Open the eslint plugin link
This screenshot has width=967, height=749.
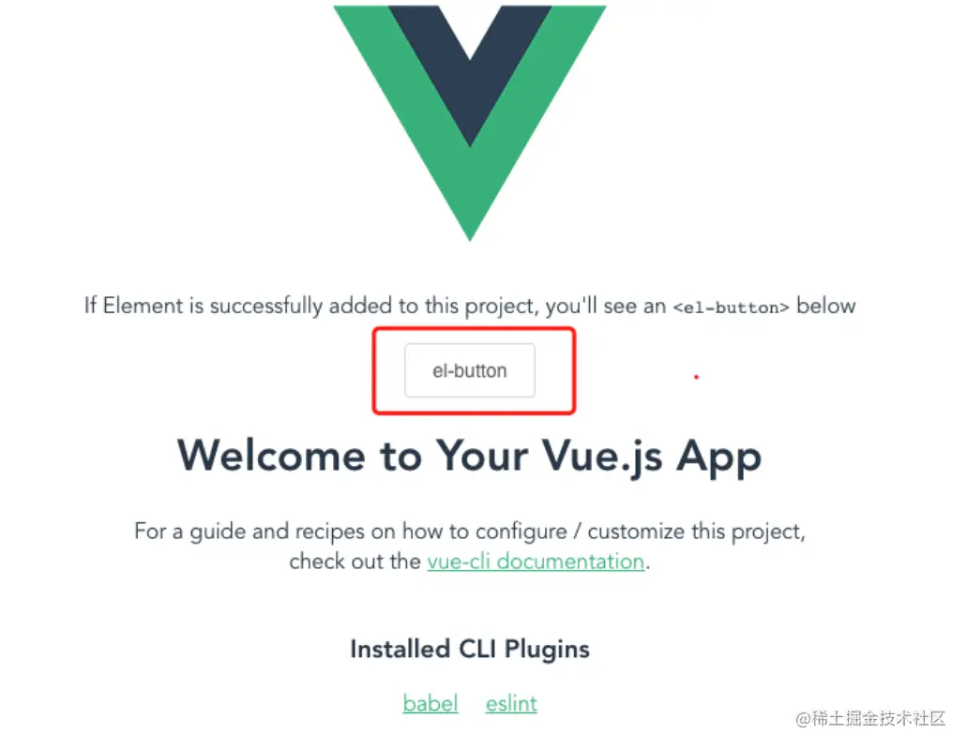pyautogui.click(x=511, y=703)
